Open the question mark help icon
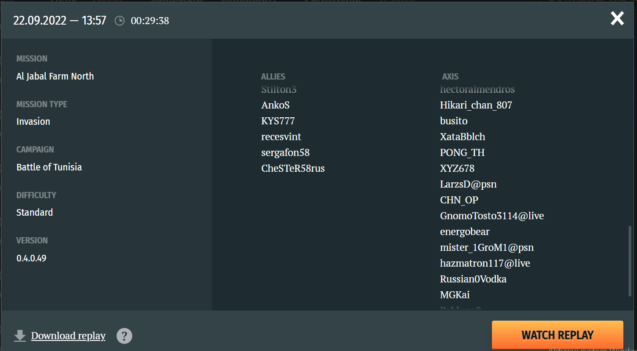637x351 pixels. [124, 336]
